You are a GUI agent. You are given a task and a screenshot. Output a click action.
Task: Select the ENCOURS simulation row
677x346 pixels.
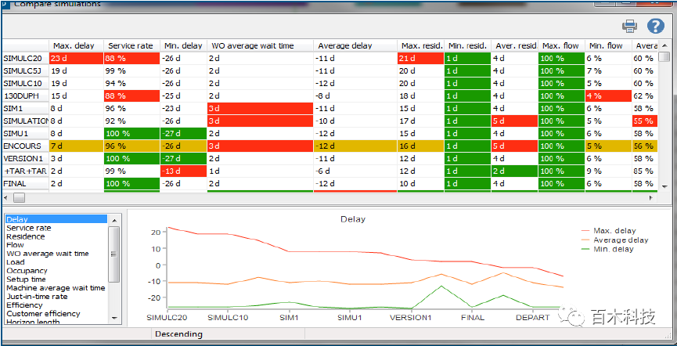coord(23,146)
